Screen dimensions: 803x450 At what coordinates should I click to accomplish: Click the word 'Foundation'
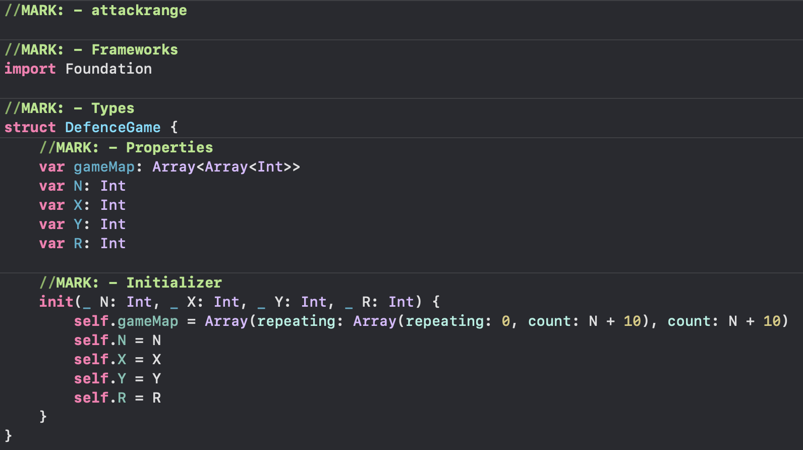(x=108, y=69)
